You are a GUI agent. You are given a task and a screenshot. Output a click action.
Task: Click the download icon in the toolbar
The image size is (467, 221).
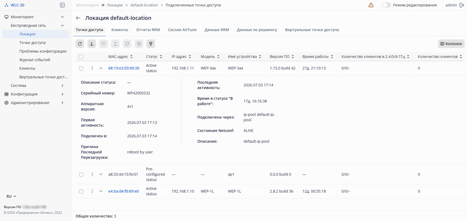tap(92, 44)
